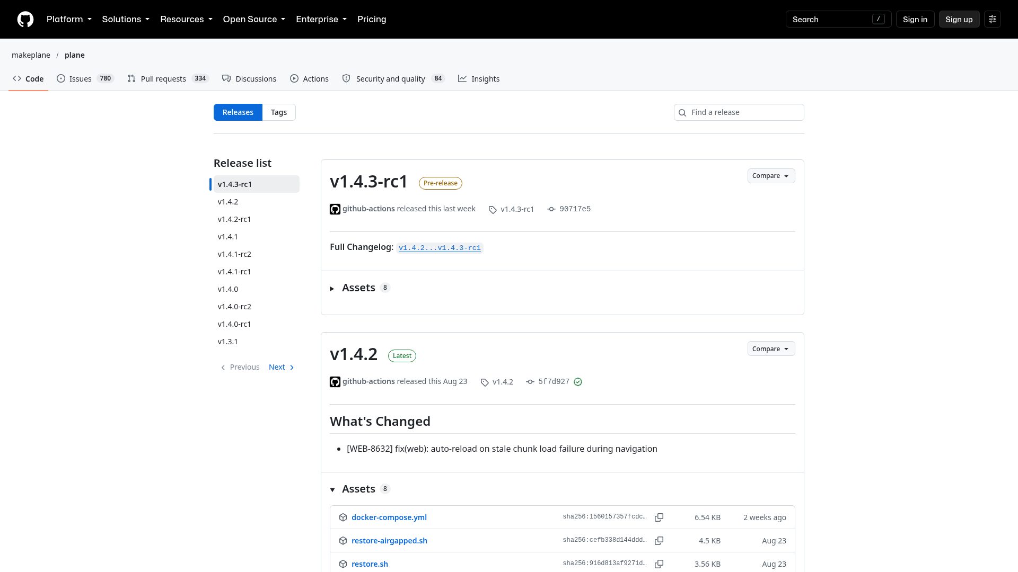The image size is (1018, 572).
Task: Click the github-actions avatar on v1.4.3-rc1
Action: (335, 209)
